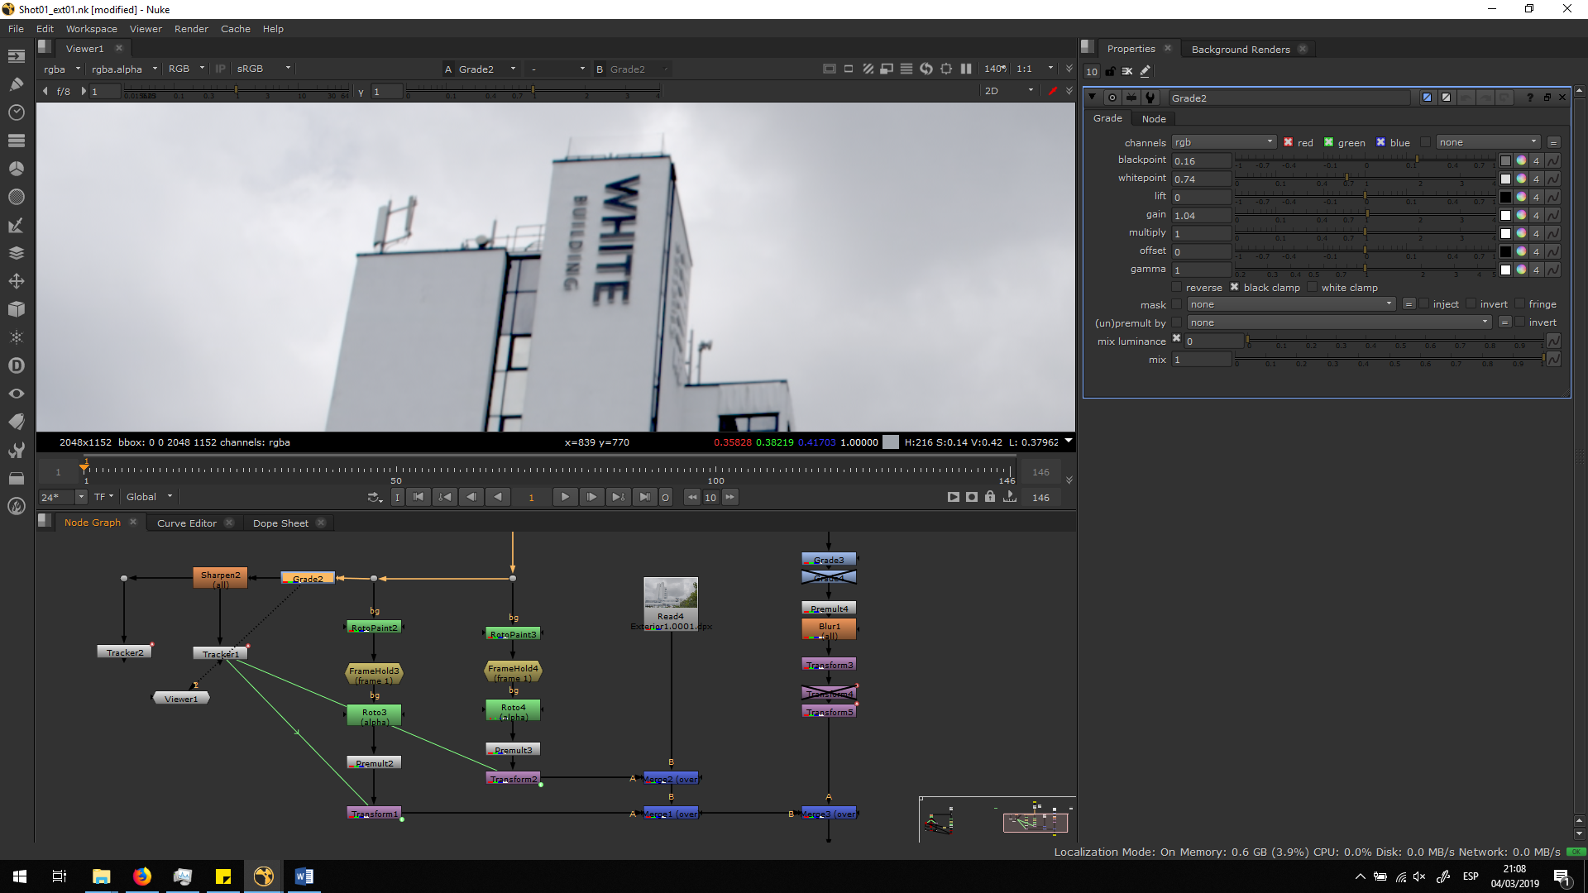Enable the white clamp checkbox
1588x893 pixels.
click(1312, 287)
